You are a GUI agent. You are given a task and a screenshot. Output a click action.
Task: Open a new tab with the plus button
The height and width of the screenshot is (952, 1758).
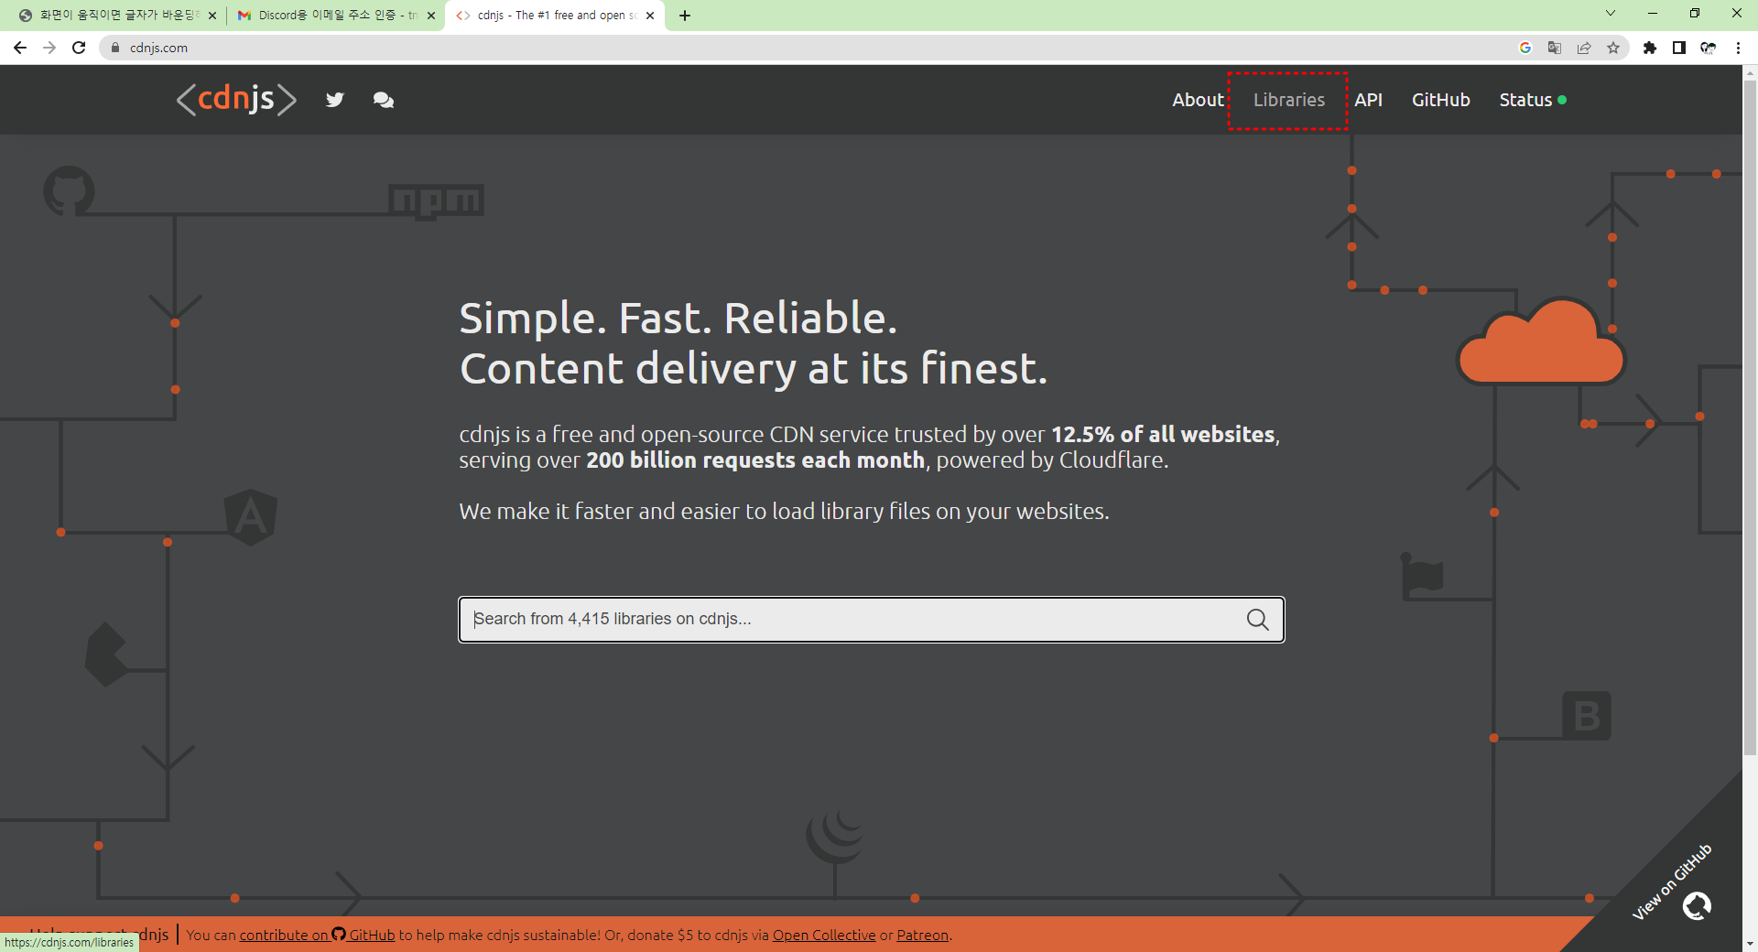685,16
